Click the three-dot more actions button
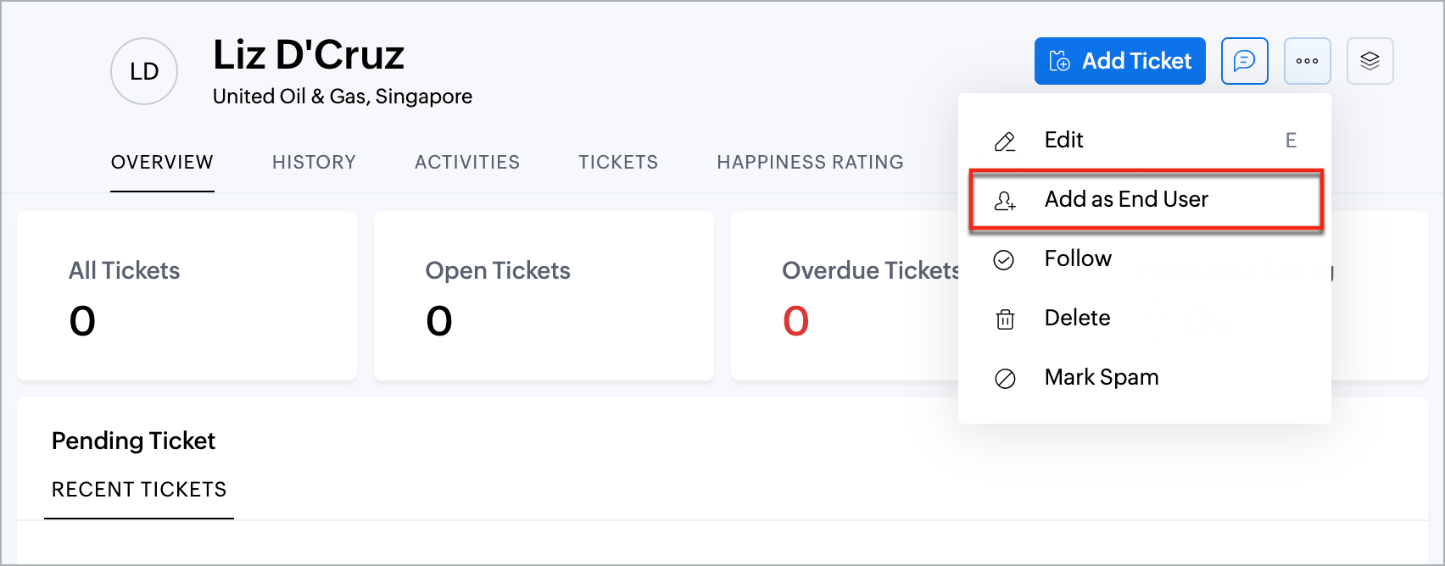 1307,61
